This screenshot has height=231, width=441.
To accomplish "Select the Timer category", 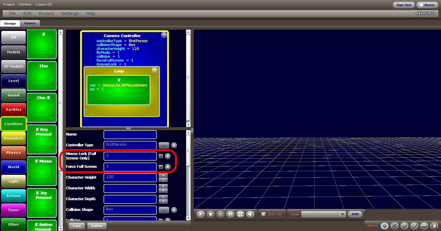I will (13, 210).
